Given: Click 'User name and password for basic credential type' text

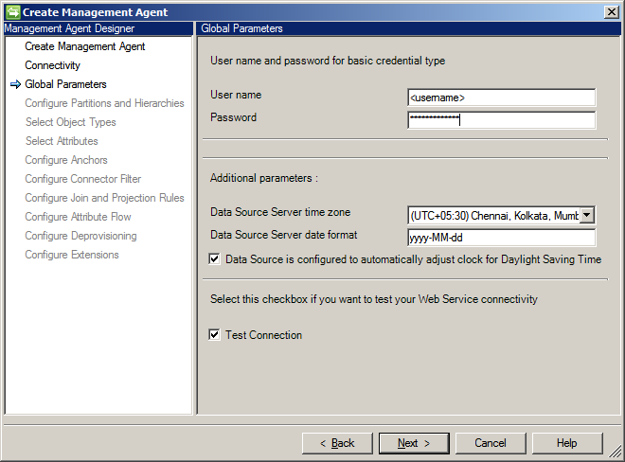Looking at the screenshot, I should [328, 61].
